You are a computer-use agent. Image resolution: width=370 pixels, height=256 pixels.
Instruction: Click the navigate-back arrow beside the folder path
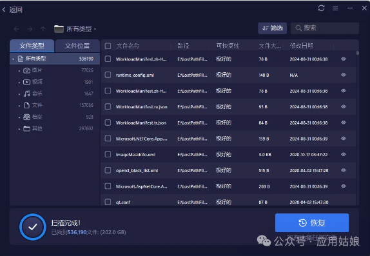coord(17,29)
